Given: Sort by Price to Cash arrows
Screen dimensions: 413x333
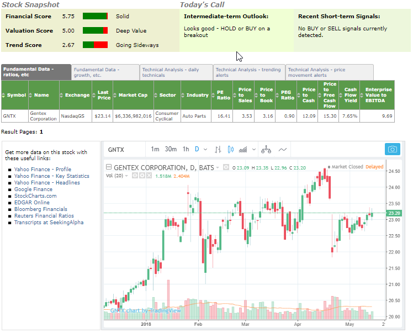Looking at the screenshot, I should 299,95.
